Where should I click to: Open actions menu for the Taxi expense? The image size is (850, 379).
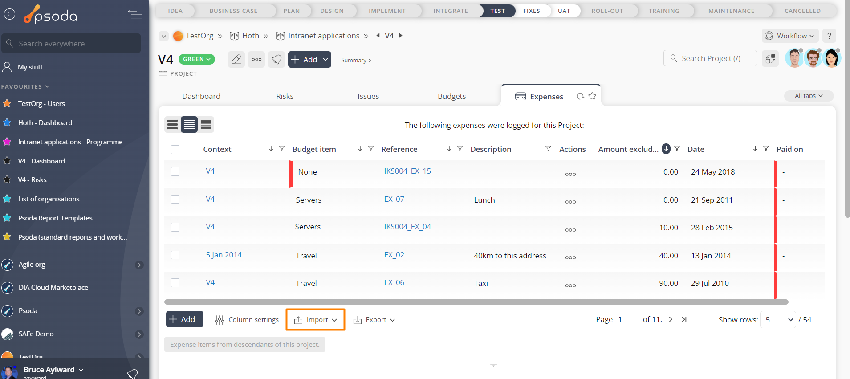click(x=570, y=285)
